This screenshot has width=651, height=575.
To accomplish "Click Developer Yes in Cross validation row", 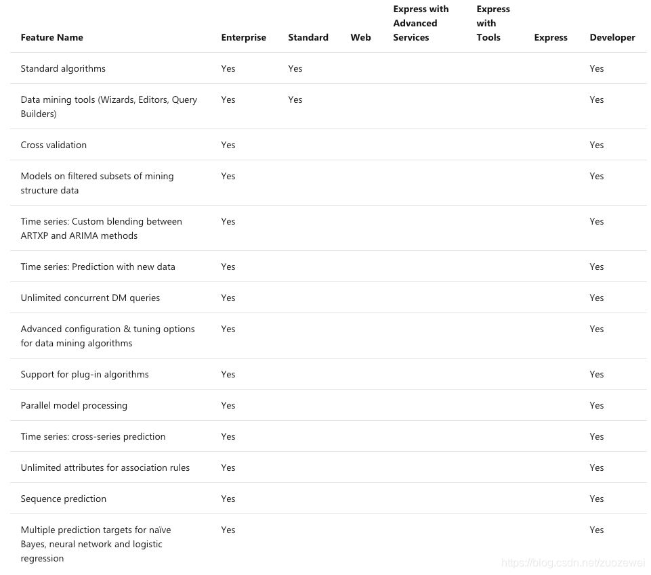I will coord(596,145).
